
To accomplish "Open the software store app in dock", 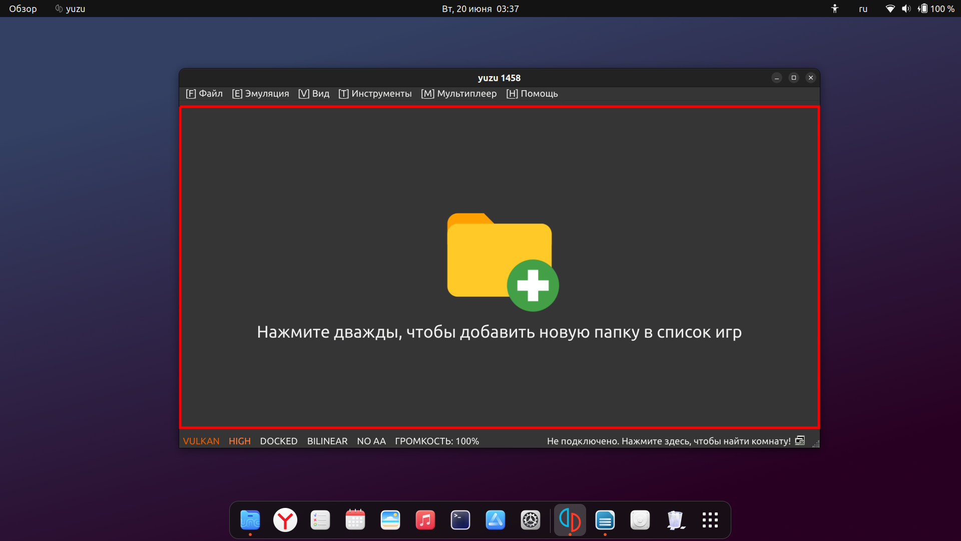I will 496,520.
